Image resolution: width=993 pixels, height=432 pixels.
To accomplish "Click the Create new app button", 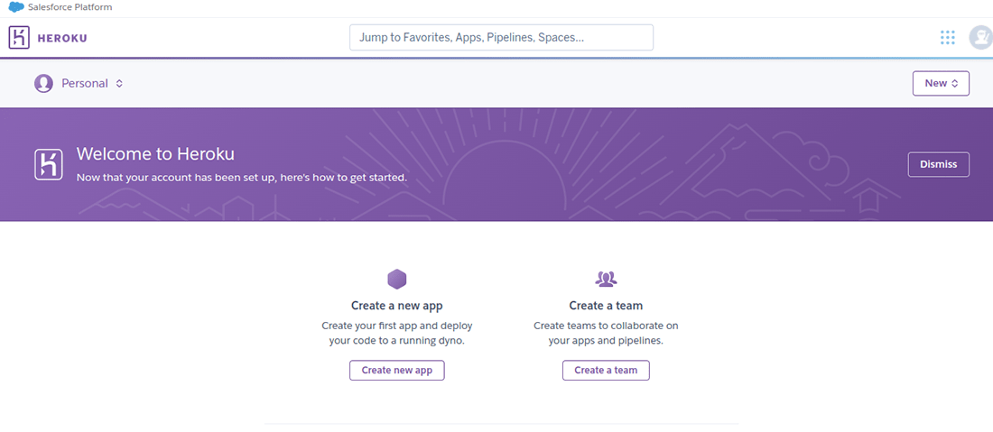I will [397, 370].
